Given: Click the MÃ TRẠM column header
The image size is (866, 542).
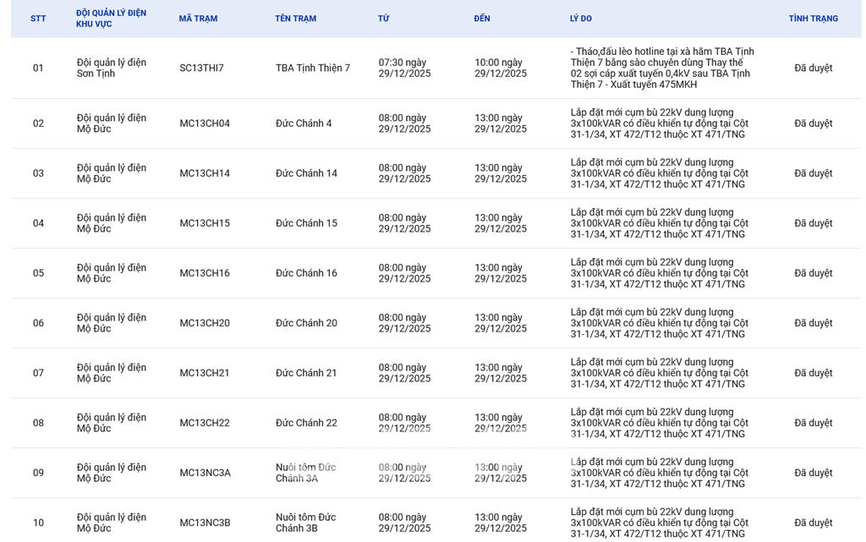Looking at the screenshot, I should click(x=198, y=19).
